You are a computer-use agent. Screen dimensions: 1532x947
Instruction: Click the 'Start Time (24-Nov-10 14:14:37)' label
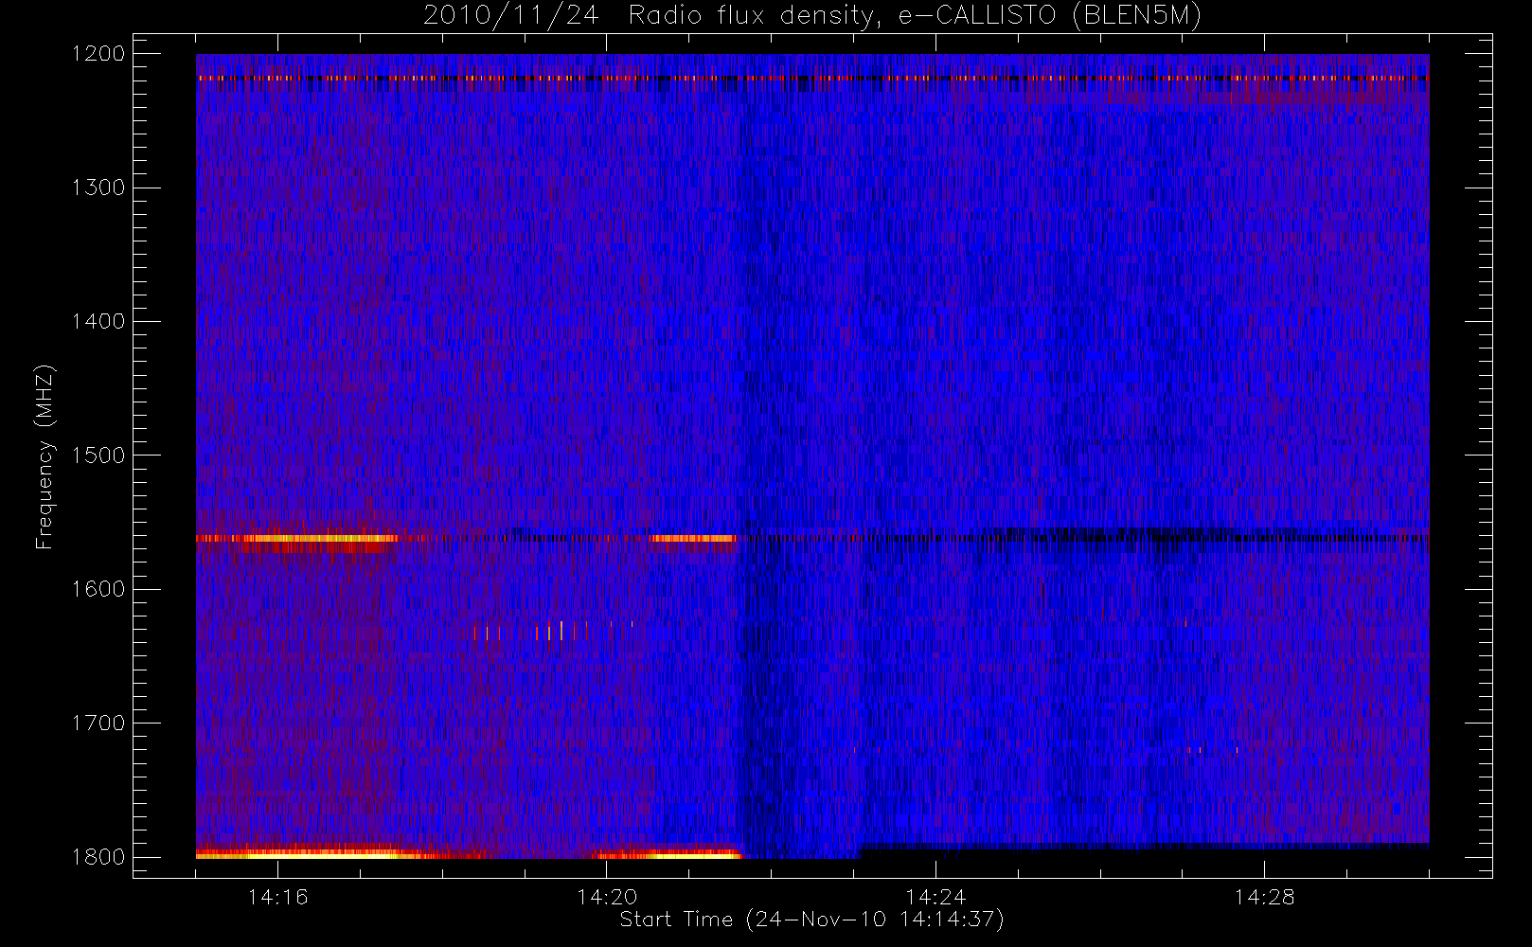[811, 920]
